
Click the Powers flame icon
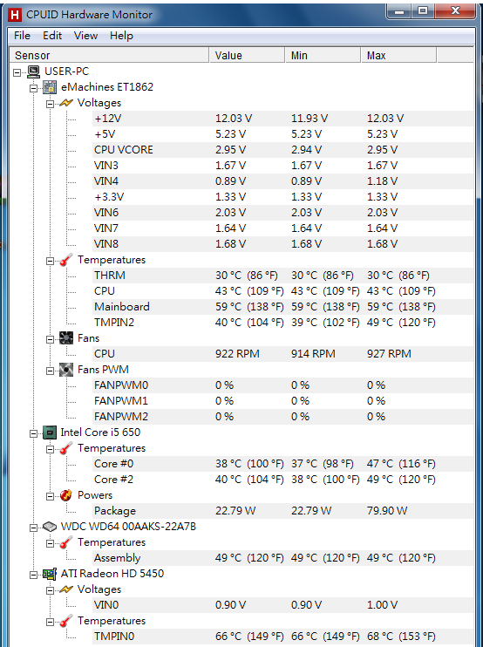(66, 495)
